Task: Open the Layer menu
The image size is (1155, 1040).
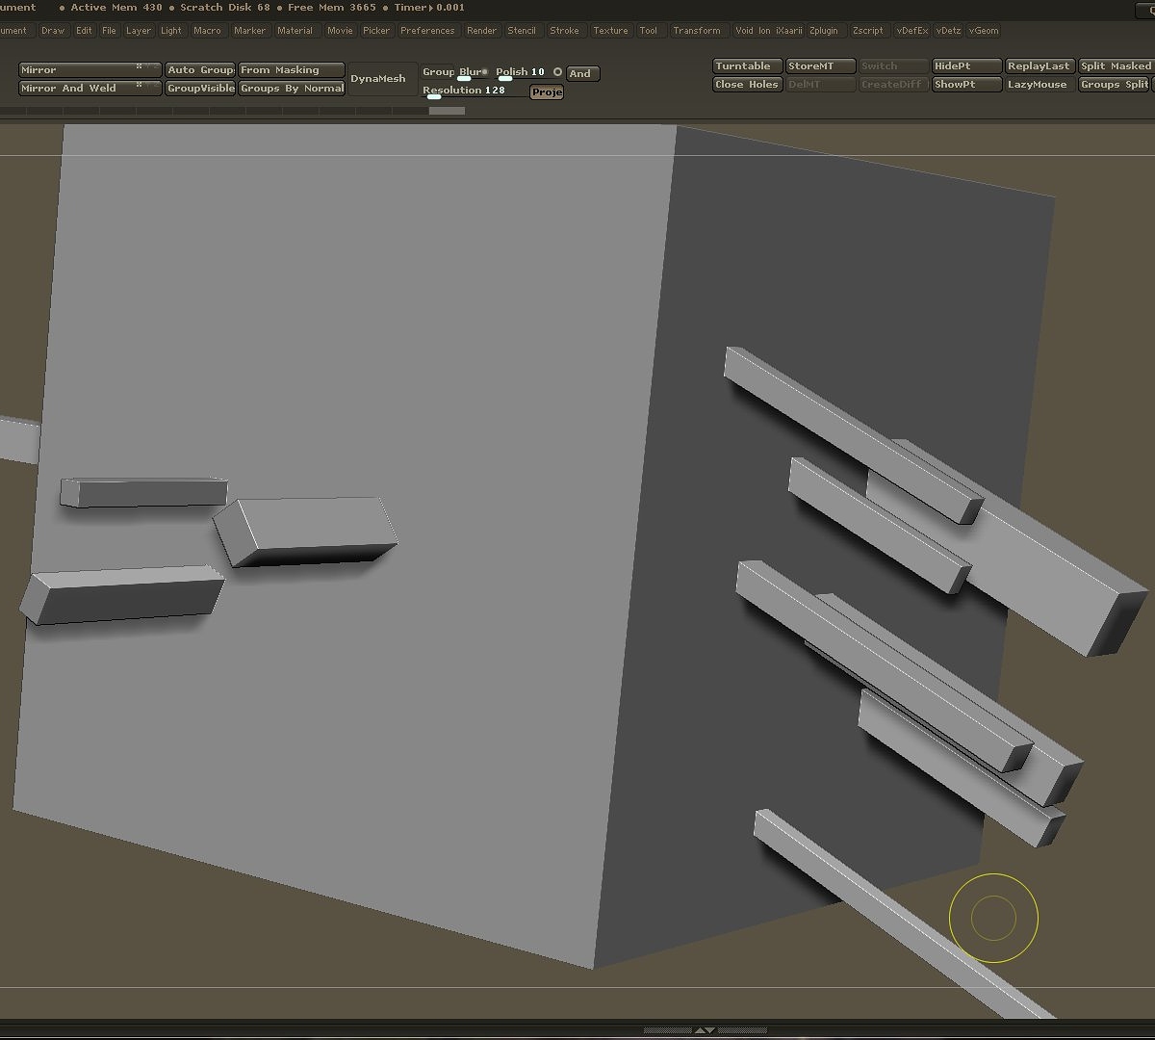Action: tap(139, 31)
